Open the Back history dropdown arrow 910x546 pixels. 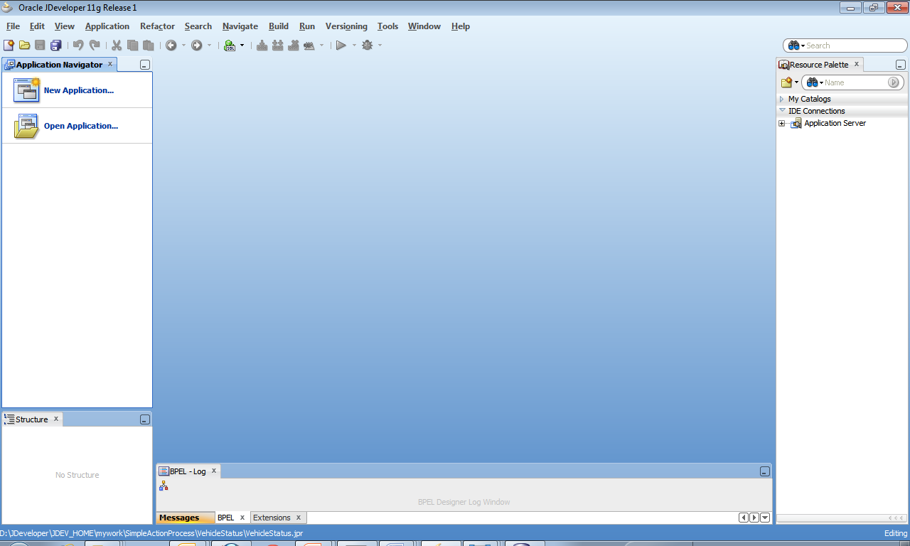tap(183, 45)
